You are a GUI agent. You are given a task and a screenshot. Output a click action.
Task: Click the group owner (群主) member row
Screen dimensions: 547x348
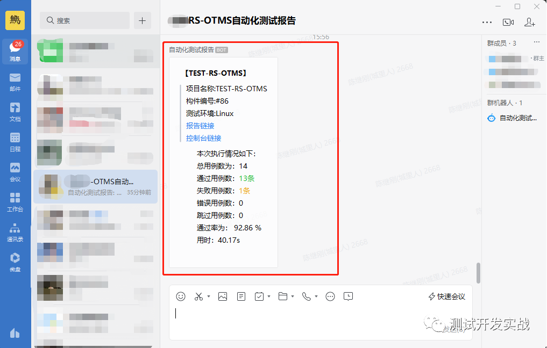point(514,59)
